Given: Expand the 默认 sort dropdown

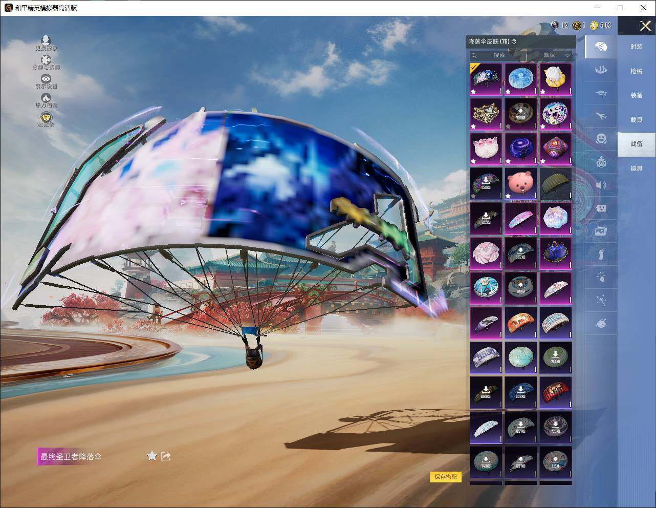Looking at the screenshot, I should 557,55.
